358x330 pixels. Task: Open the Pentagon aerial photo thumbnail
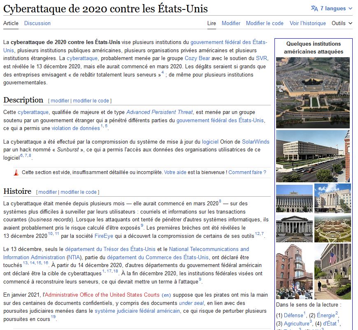tap(313, 93)
